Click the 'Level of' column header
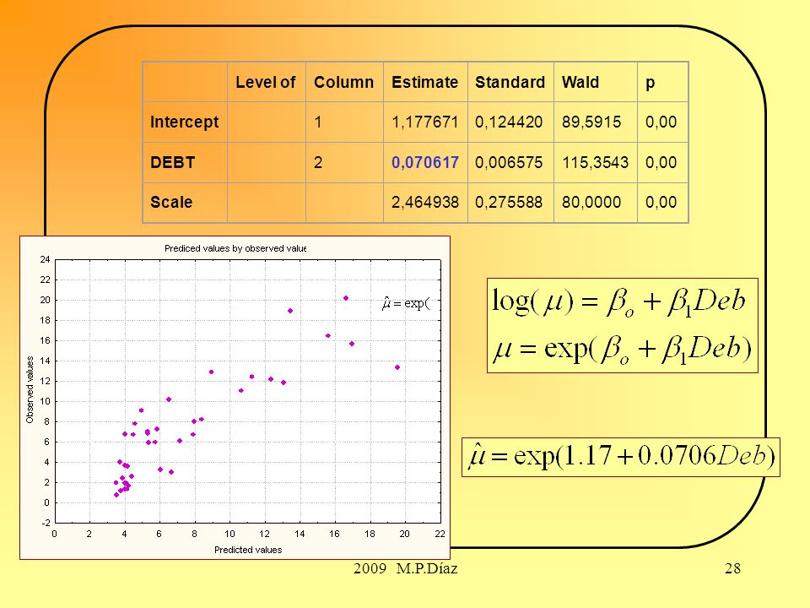This screenshot has height=608, width=810. click(x=266, y=82)
